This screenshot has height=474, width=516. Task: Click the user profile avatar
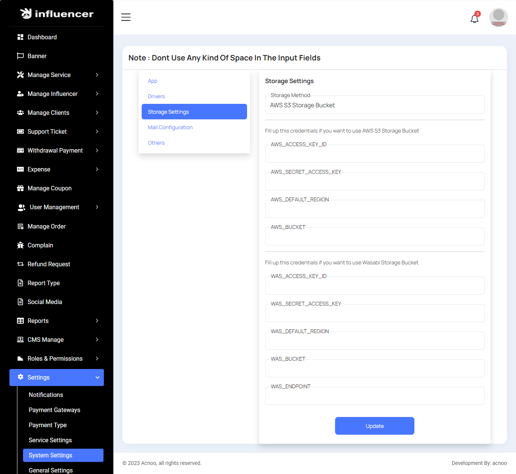coord(498,17)
